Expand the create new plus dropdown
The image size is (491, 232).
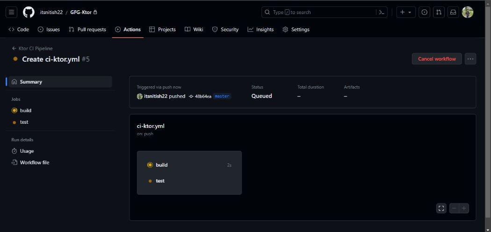click(x=406, y=12)
